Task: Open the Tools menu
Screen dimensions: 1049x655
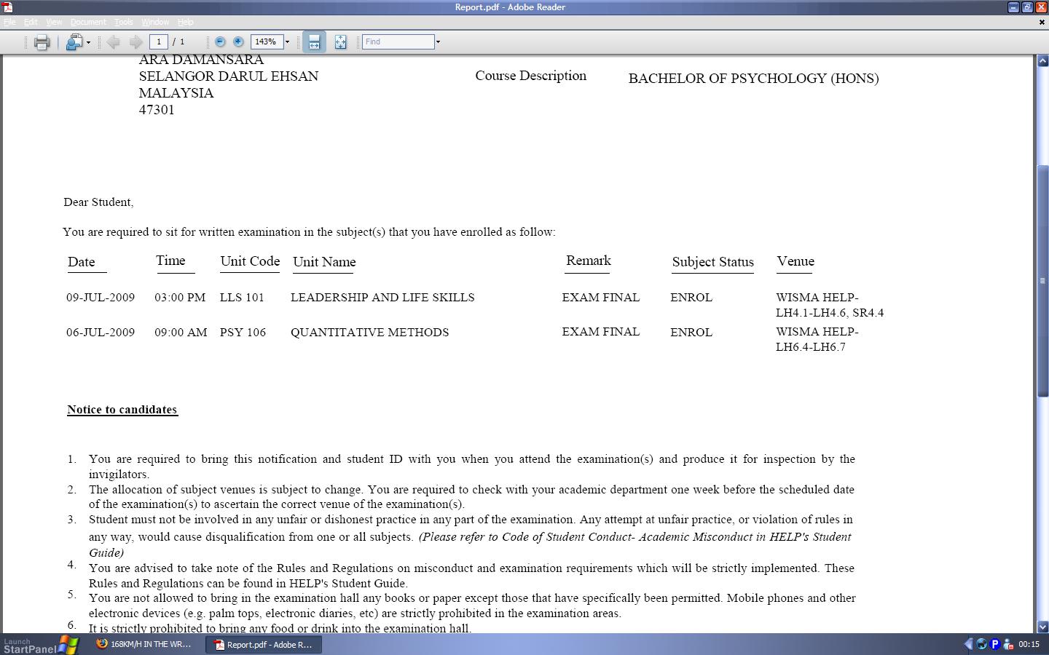Action: click(124, 22)
